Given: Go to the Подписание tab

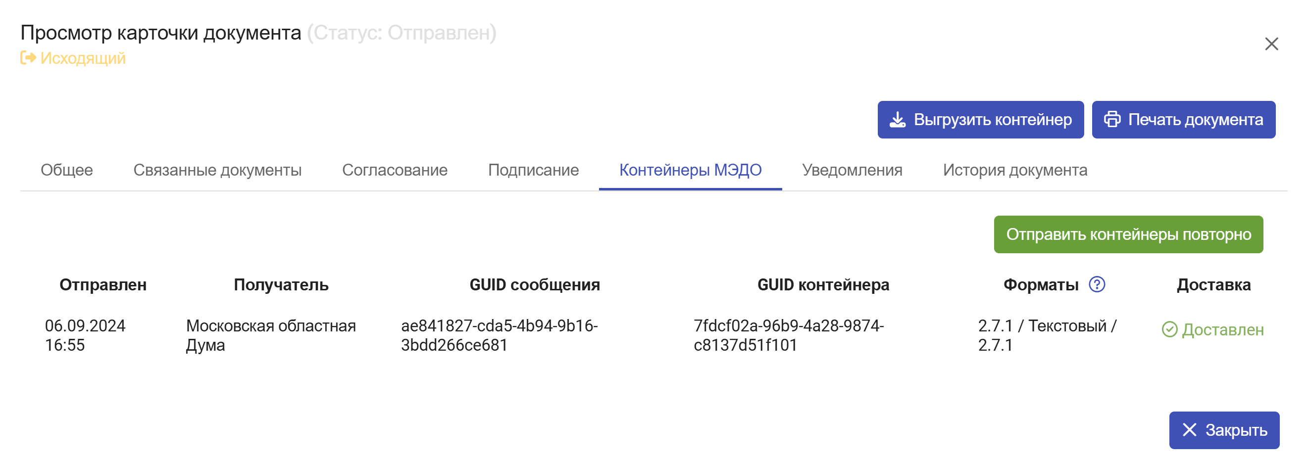Looking at the screenshot, I should [x=533, y=170].
